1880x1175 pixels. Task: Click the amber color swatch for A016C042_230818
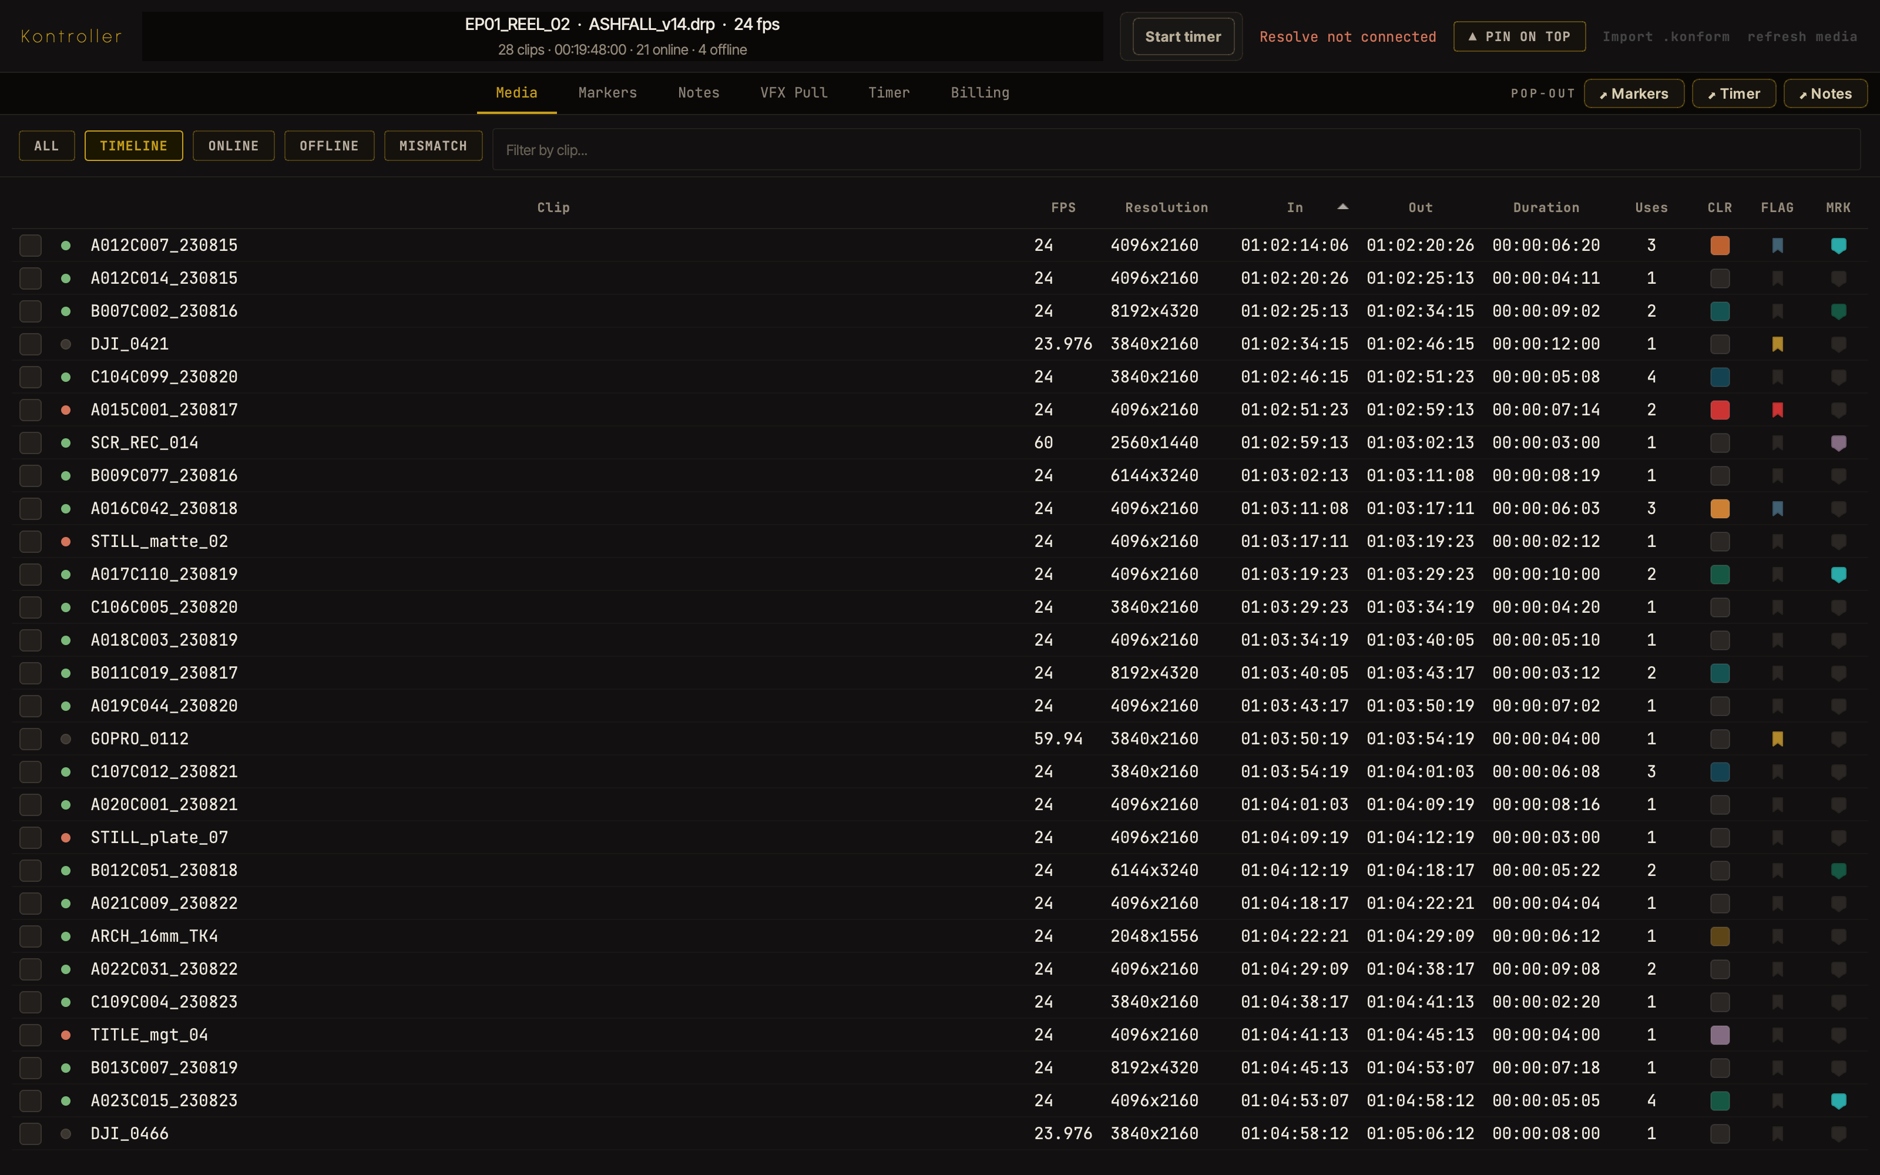click(1719, 509)
